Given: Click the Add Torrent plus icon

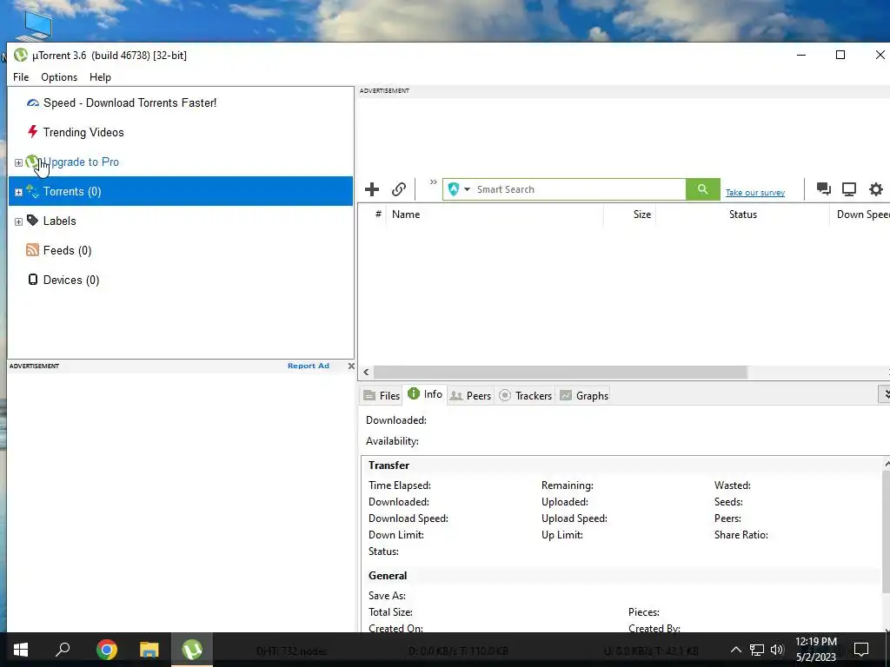Looking at the screenshot, I should pos(372,189).
